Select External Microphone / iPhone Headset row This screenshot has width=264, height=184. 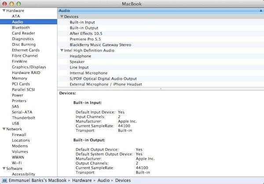(161, 84)
